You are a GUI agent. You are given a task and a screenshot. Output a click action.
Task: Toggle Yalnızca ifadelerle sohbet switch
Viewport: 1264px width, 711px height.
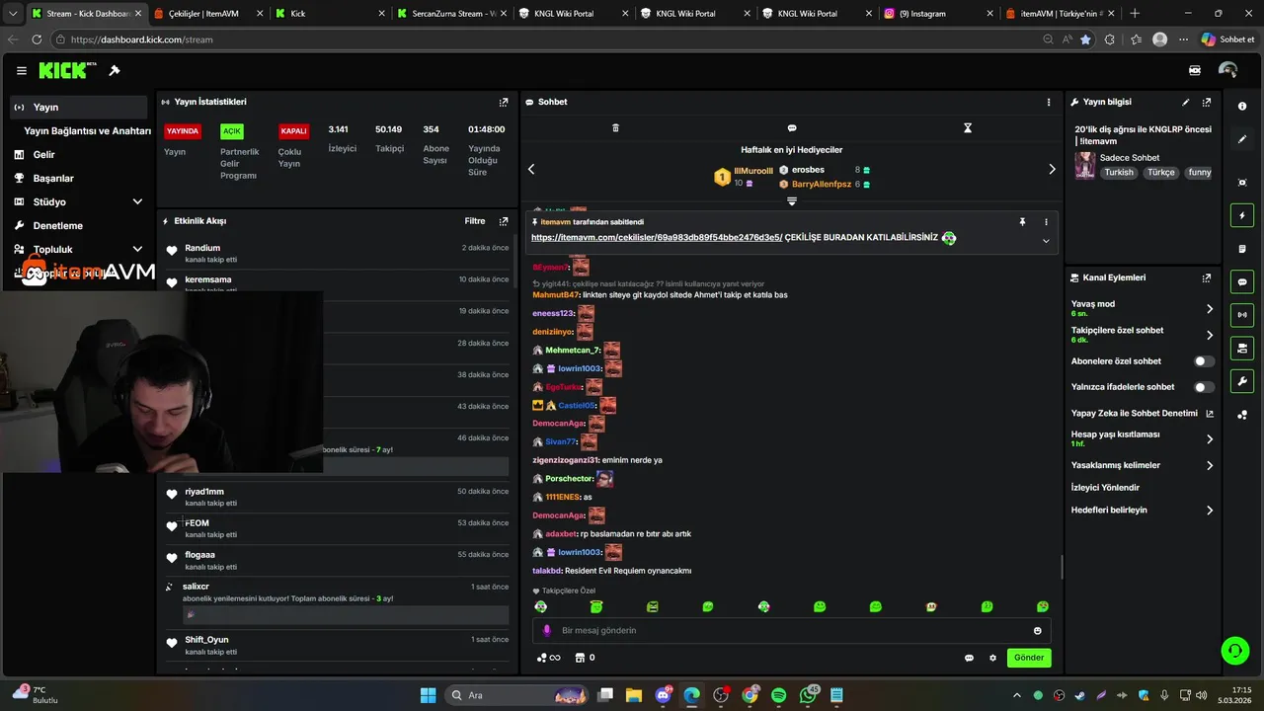(x=1204, y=387)
